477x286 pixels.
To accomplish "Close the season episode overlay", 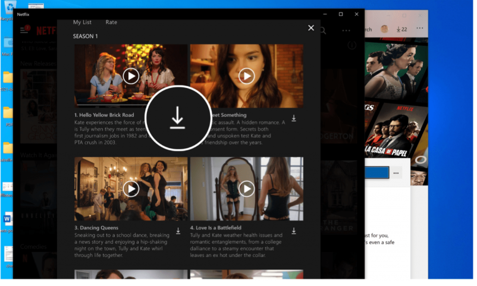I will [311, 28].
